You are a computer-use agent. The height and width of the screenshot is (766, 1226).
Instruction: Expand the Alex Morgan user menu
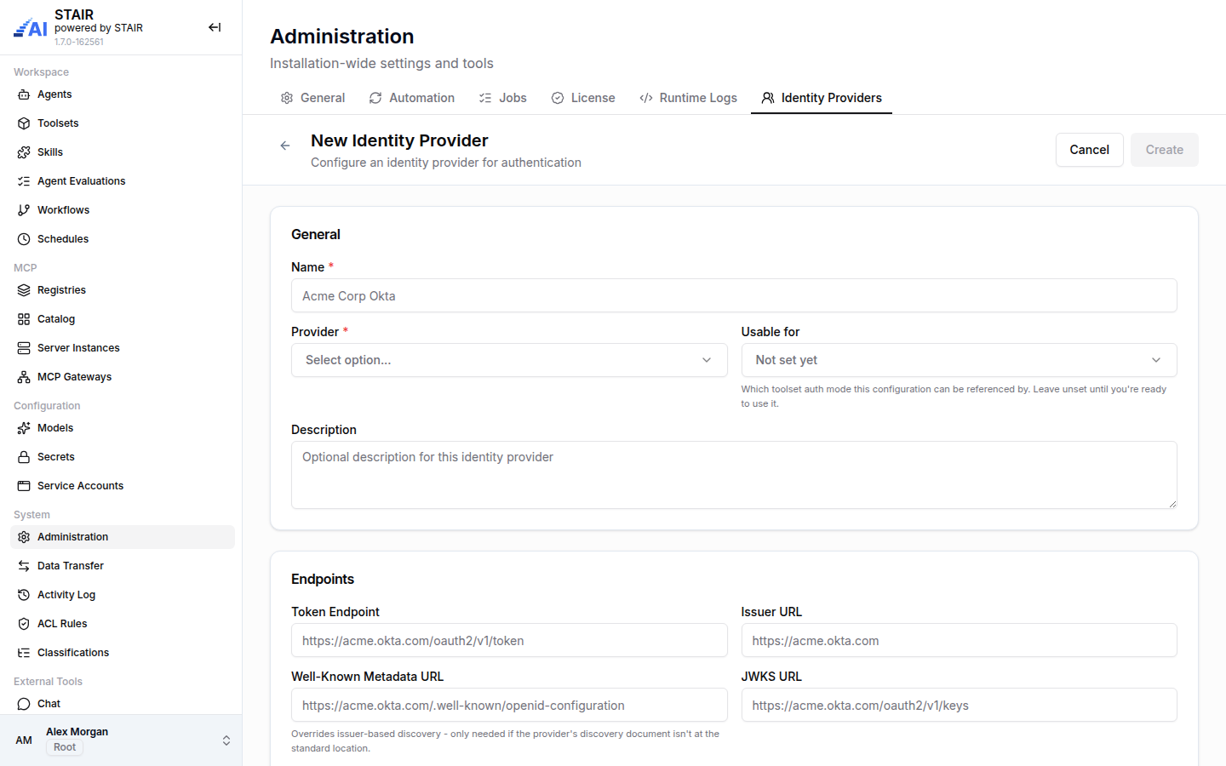click(121, 740)
